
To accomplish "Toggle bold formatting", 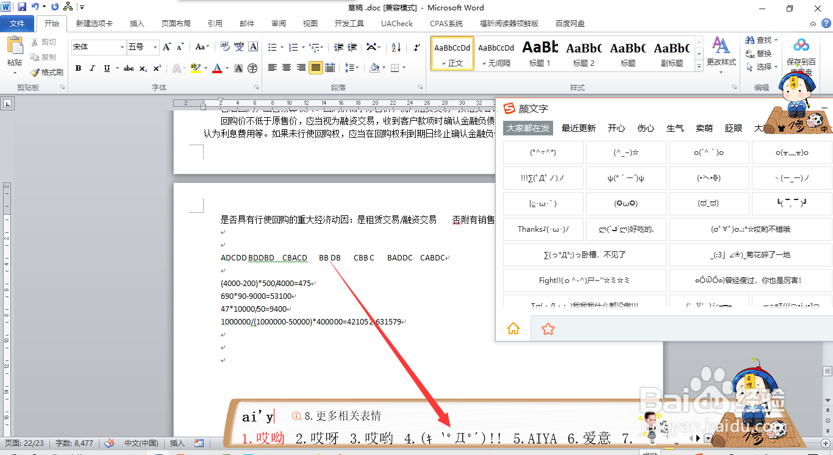I will point(78,68).
